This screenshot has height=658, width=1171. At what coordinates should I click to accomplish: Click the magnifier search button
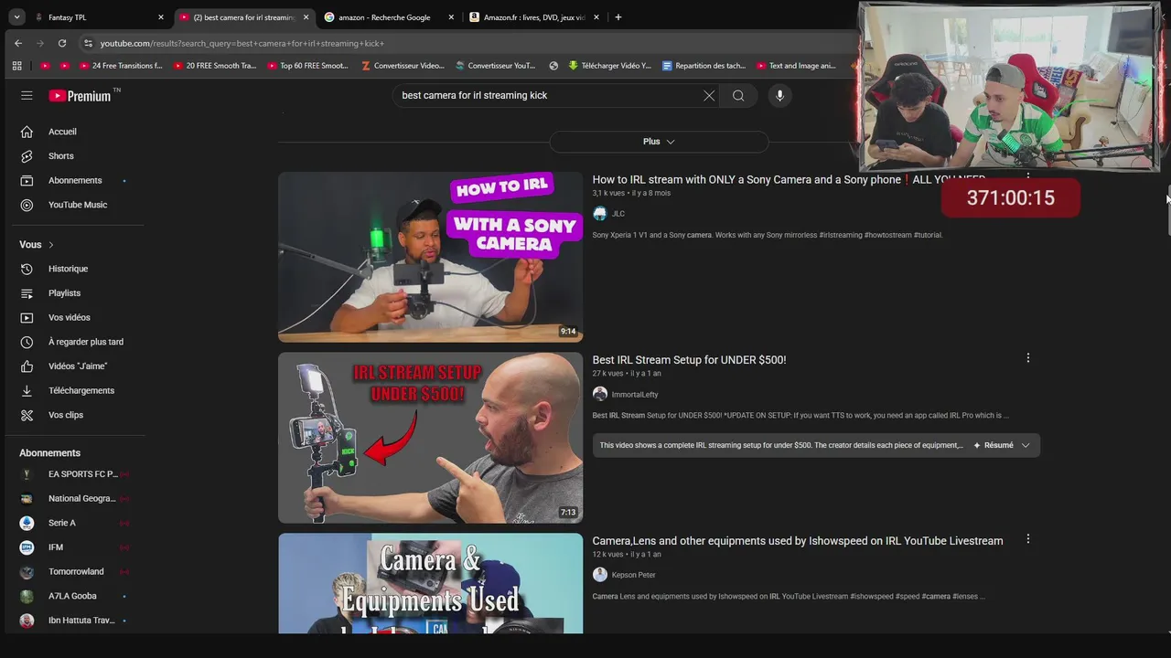[x=738, y=95]
